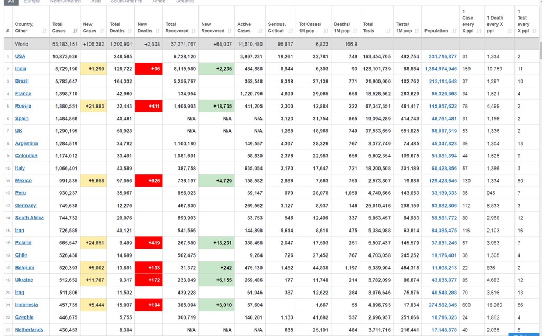Select World total cases 53,183,151
Viewport: 542px width, 336px height.
[x=65, y=45]
